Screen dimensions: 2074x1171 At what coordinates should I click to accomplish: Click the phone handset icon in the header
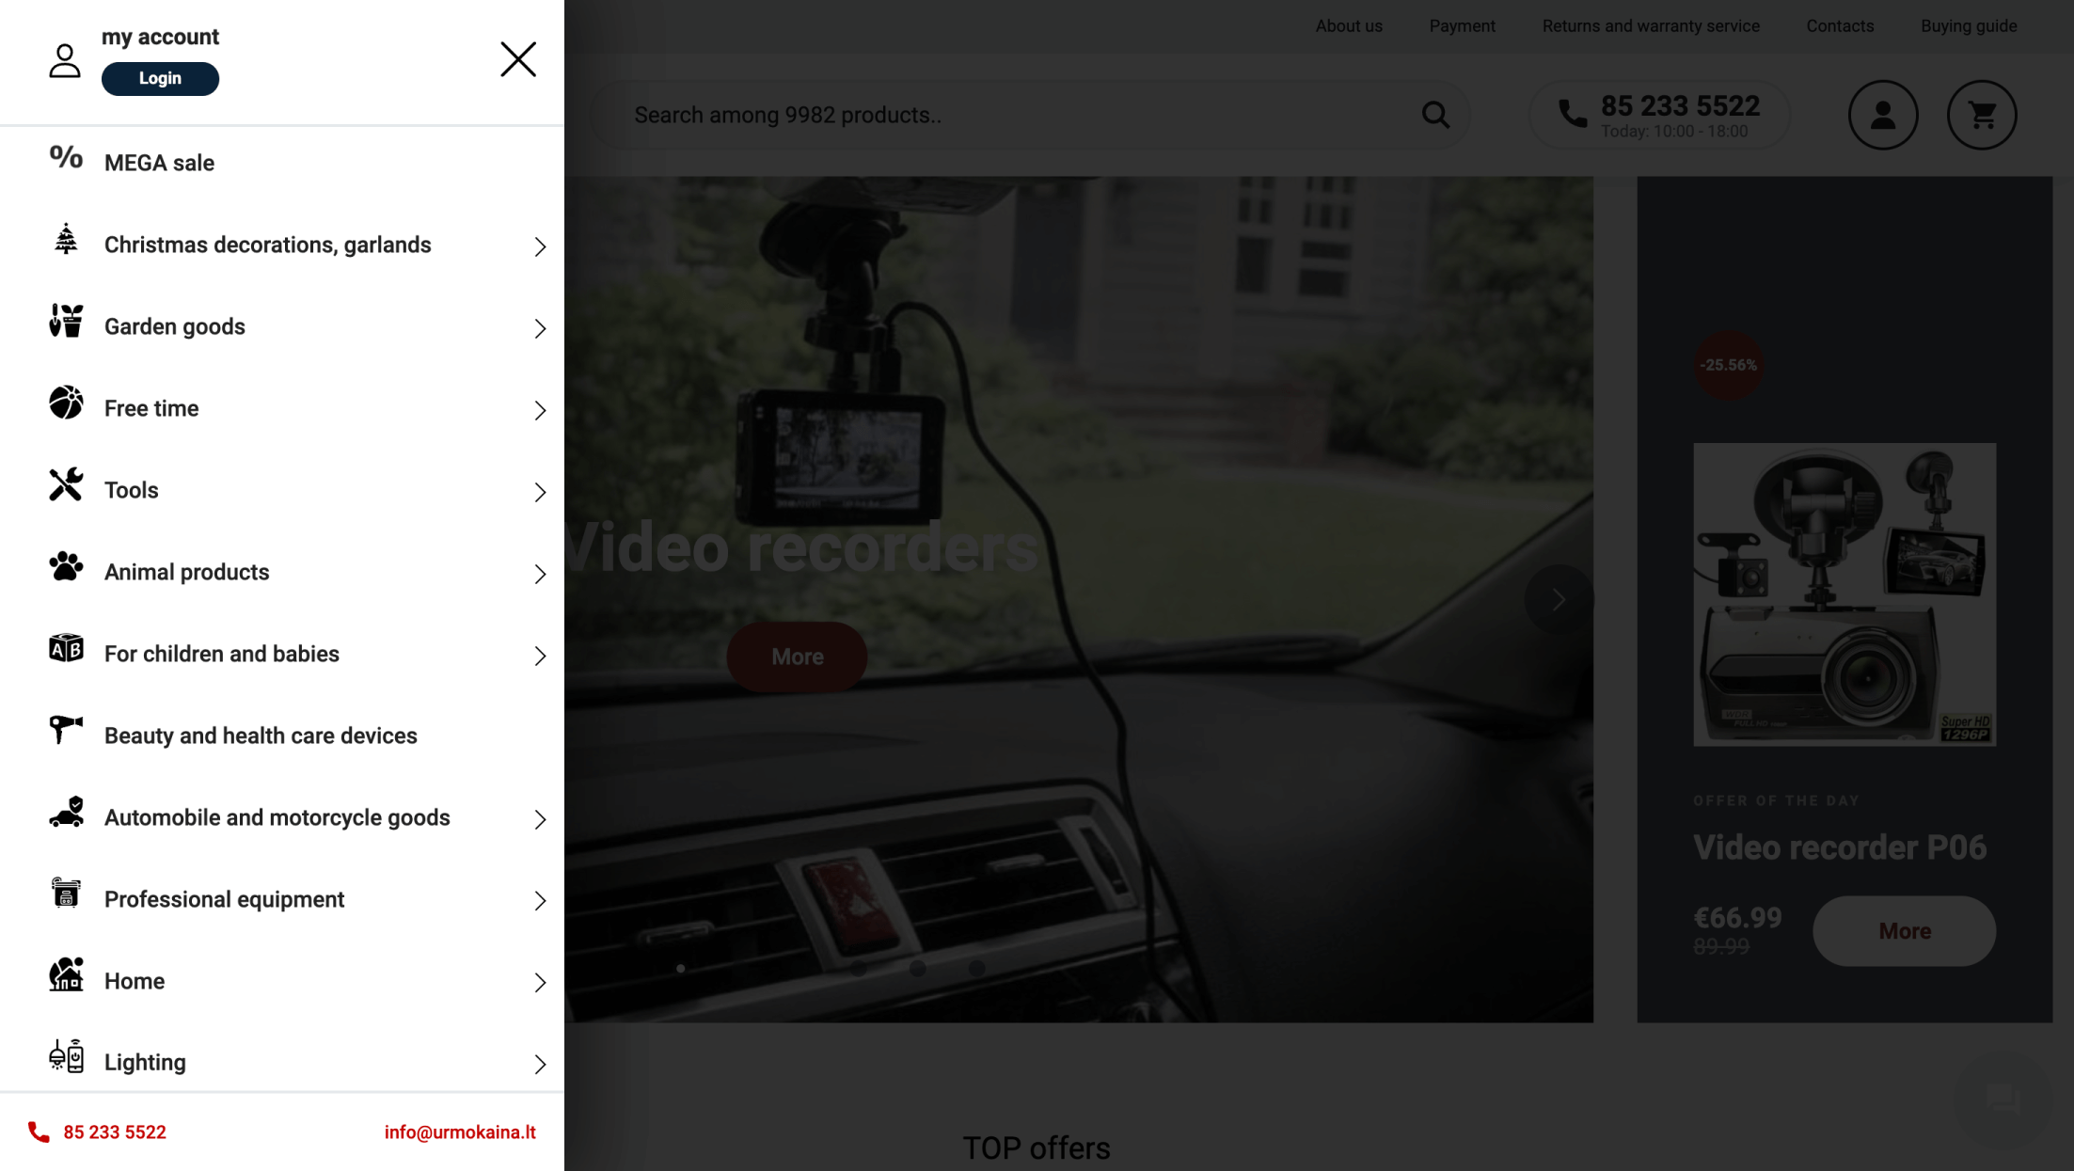point(1572,114)
